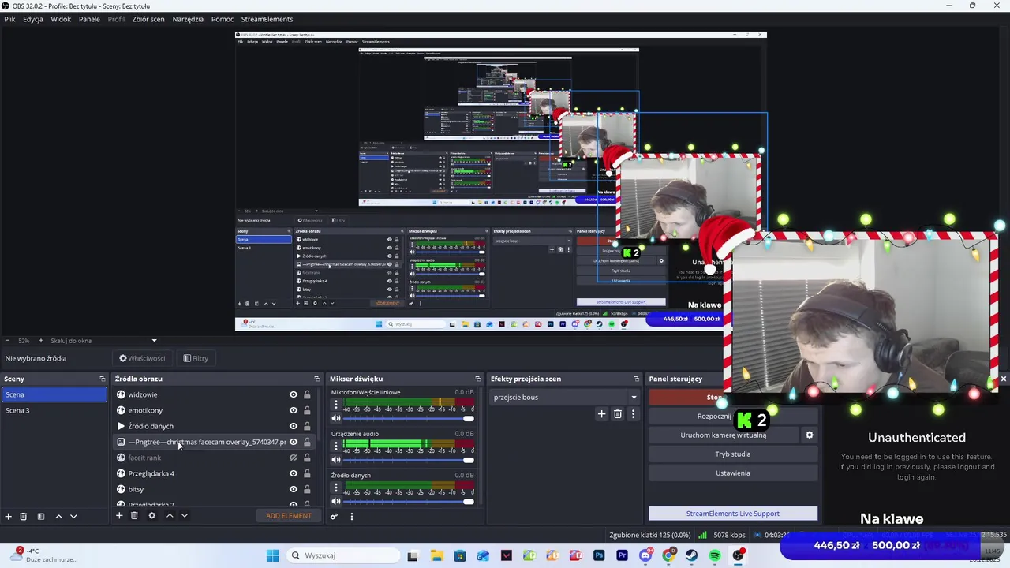Toggle lock on the widzowie source

point(307,394)
